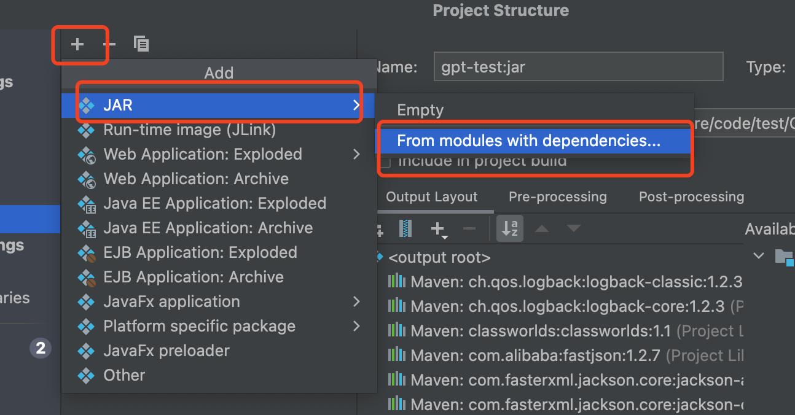Select the Empty JAR option
795x415 pixels.
(420, 110)
